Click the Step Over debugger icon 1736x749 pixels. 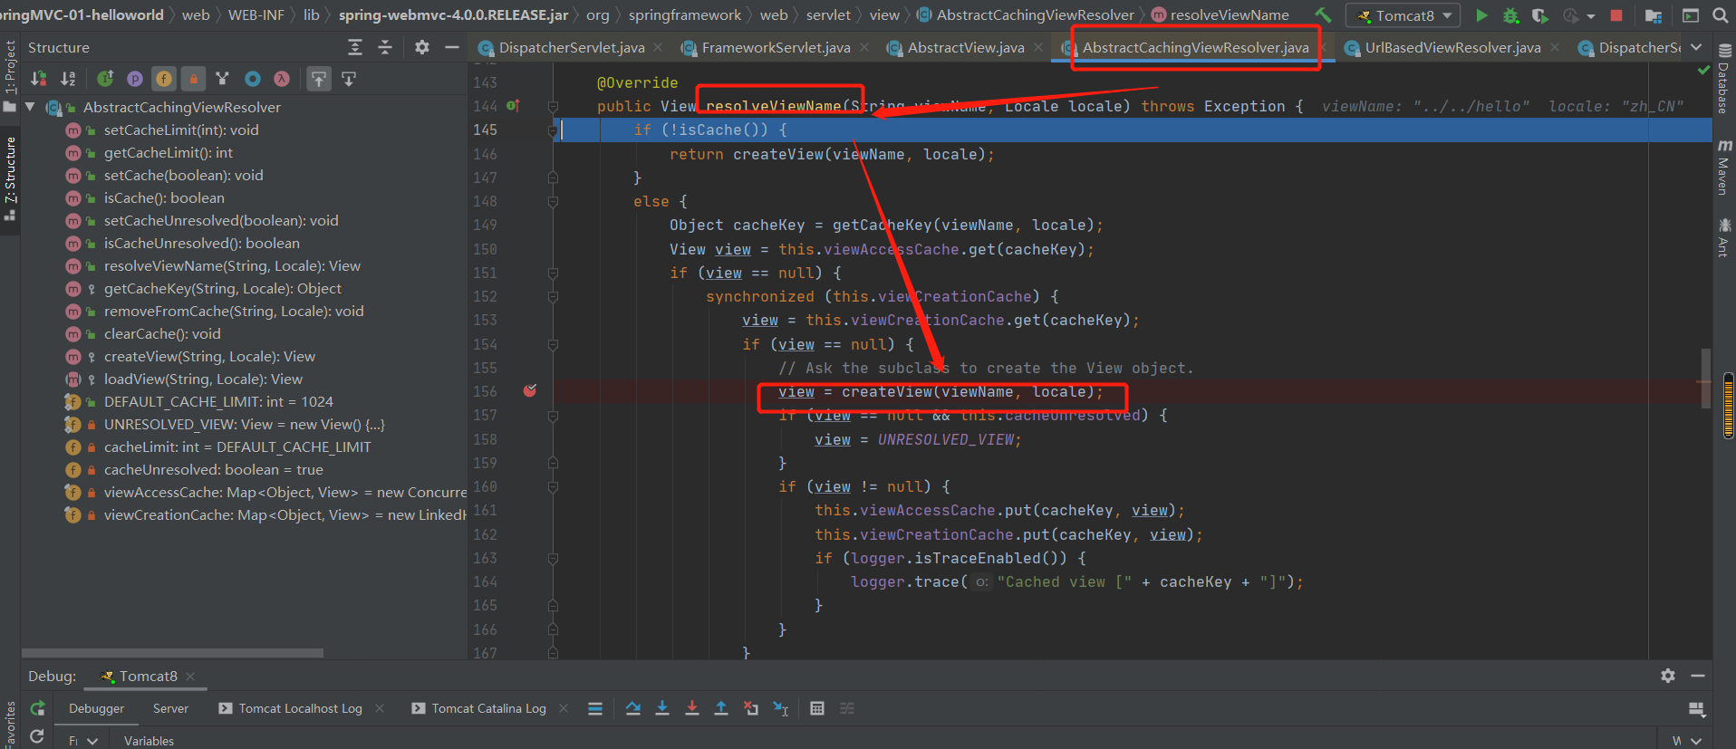(x=633, y=708)
